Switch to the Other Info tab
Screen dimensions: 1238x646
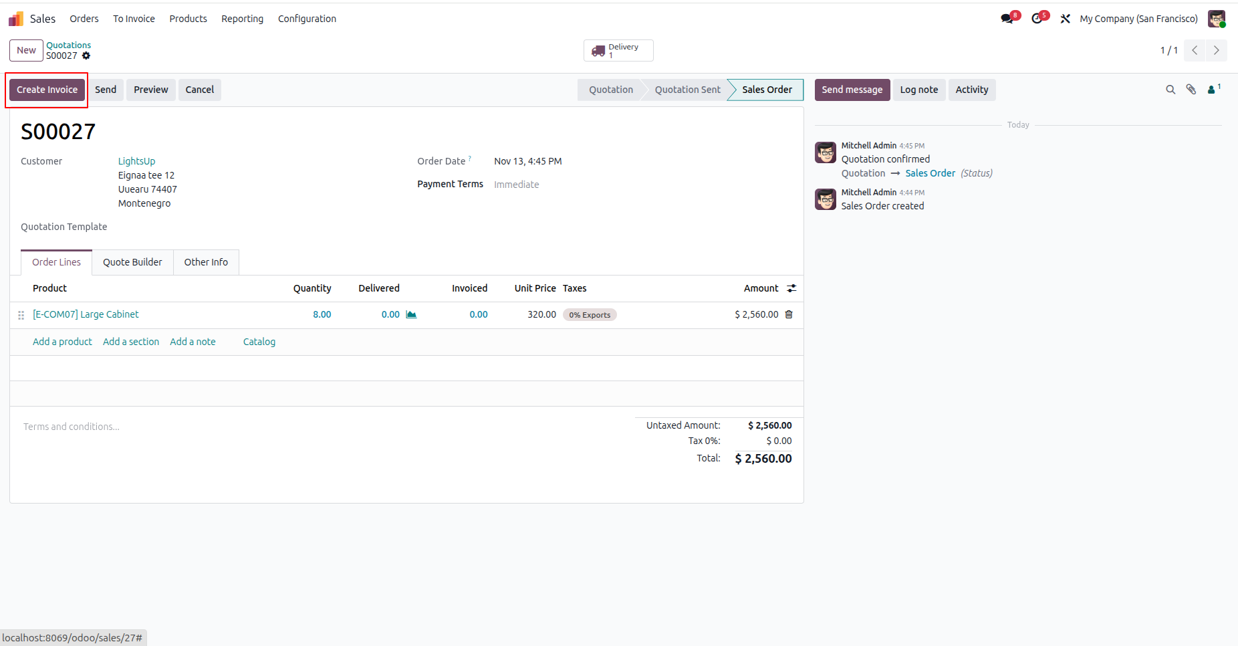(x=206, y=262)
